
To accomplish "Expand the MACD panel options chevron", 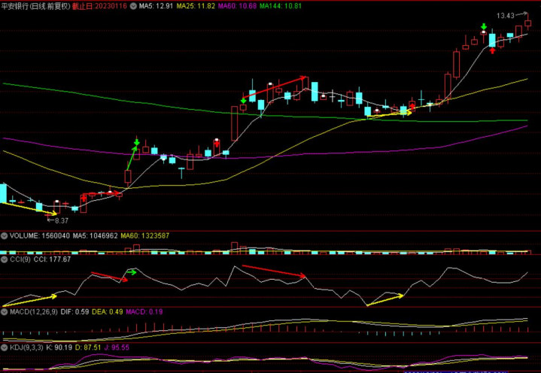I will point(5,312).
